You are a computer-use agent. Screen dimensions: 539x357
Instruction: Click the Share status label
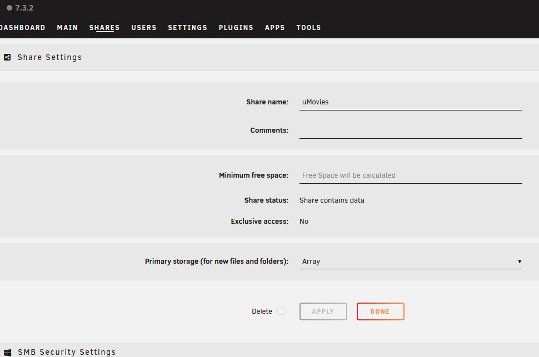266,200
